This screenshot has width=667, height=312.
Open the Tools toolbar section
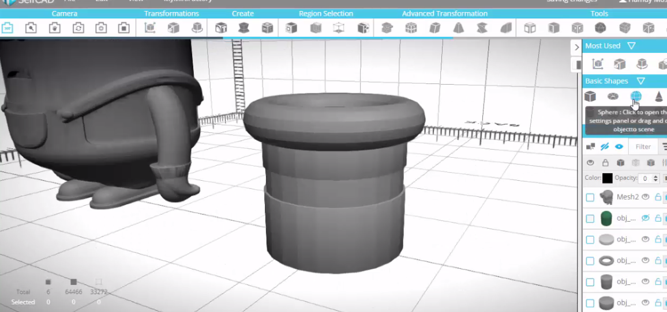tap(599, 14)
